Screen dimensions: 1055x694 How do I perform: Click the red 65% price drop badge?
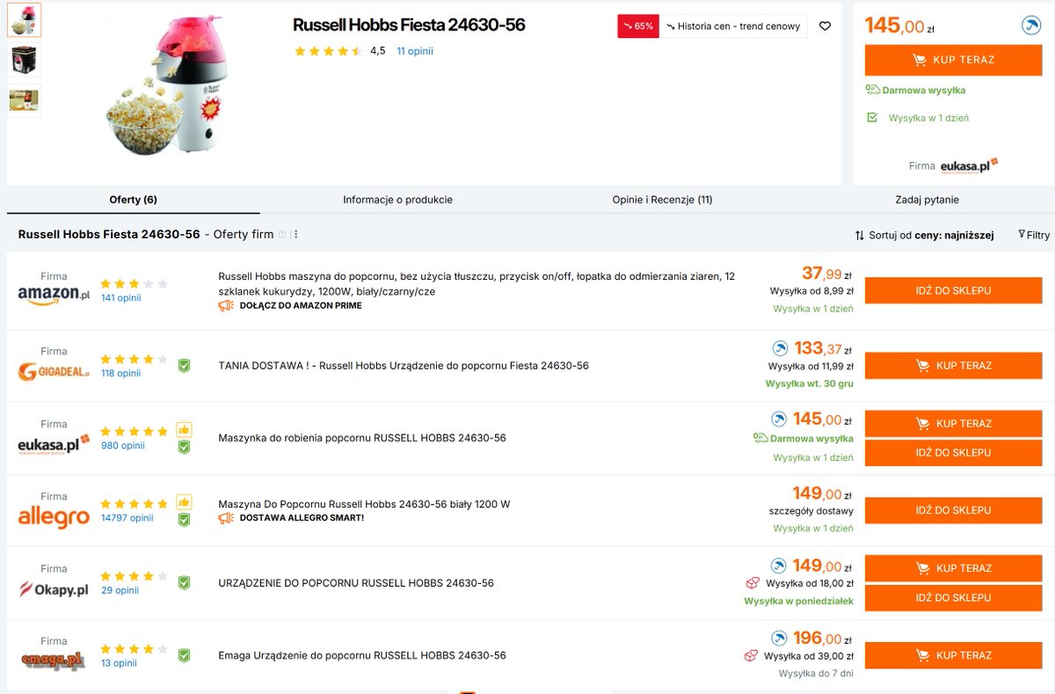[638, 26]
